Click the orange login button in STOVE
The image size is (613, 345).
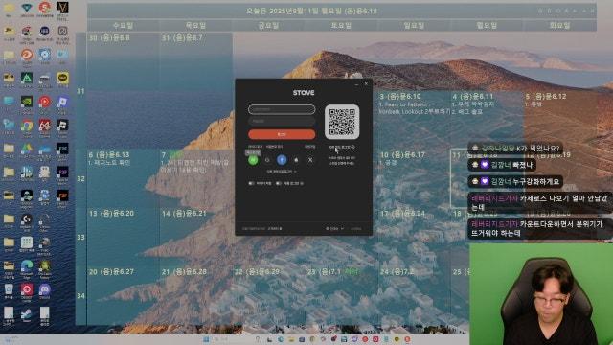[282, 134]
